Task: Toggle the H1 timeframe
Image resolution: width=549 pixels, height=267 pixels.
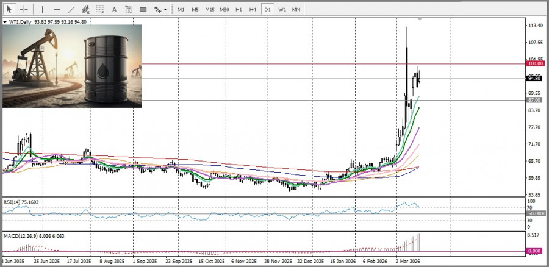Action: 239,9
